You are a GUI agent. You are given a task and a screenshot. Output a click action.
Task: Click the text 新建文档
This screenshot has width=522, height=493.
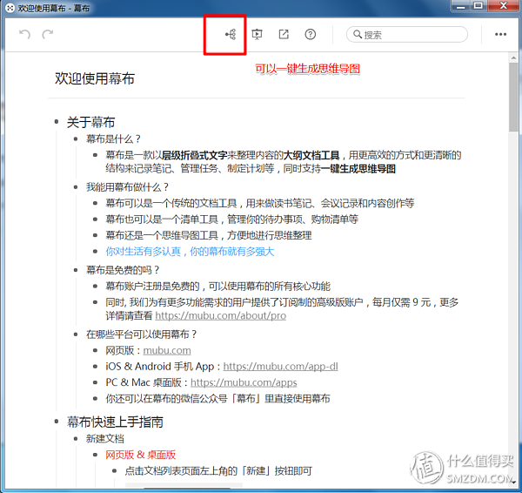[105, 438]
